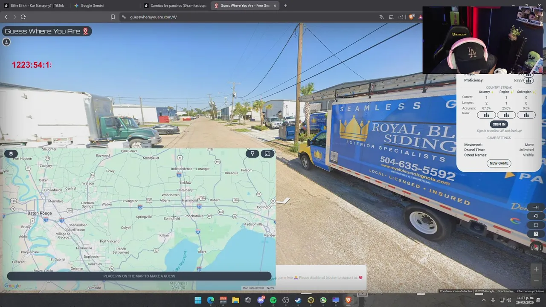Bookmark this page icon
The width and height of the screenshot is (546, 307).
click(x=113, y=17)
